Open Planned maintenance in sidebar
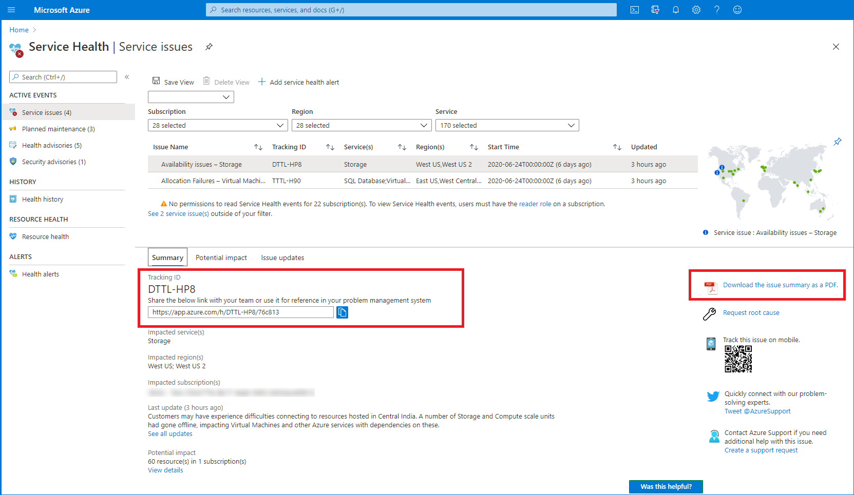This screenshot has width=854, height=495. [x=58, y=129]
